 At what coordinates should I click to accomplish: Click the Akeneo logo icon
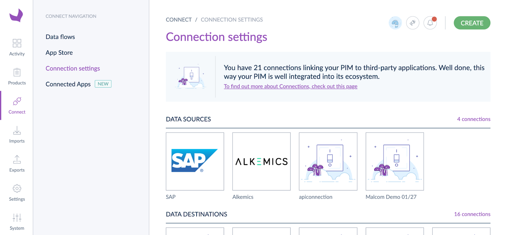pyautogui.click(x=16, y=15)
